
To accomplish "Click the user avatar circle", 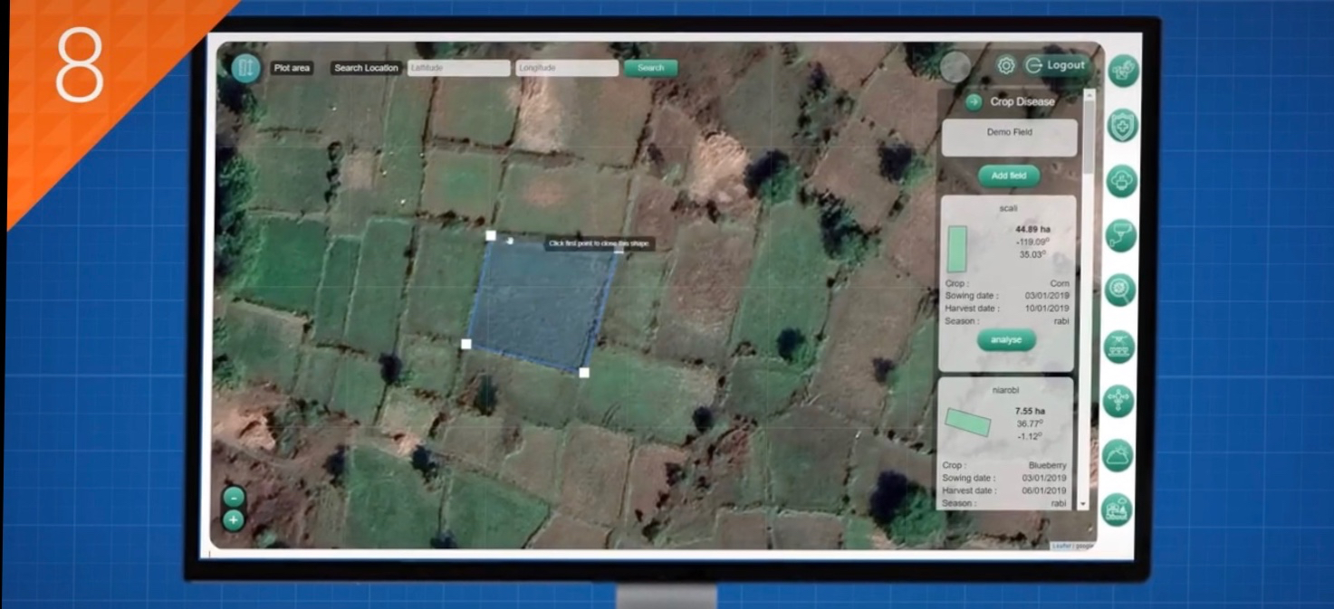I will pyautogui.click(x=955, y=67).
